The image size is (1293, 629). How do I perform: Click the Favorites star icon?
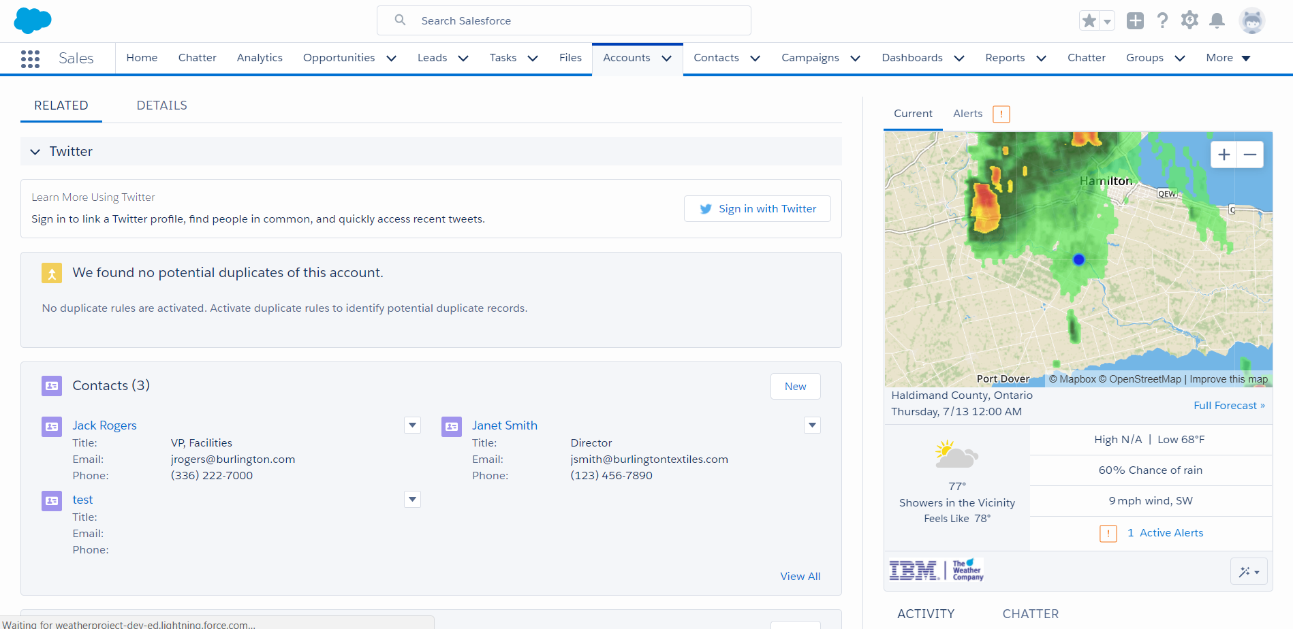(x=1089, y=21)
